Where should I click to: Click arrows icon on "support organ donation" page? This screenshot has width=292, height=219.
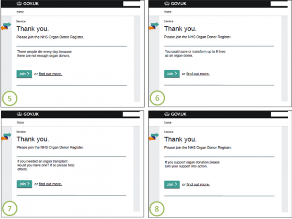tap(154, 137)
